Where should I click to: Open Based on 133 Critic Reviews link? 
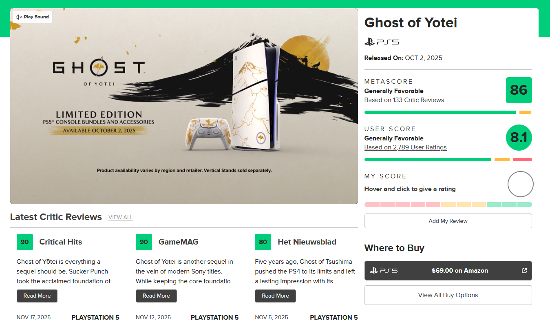click(404, 100)
